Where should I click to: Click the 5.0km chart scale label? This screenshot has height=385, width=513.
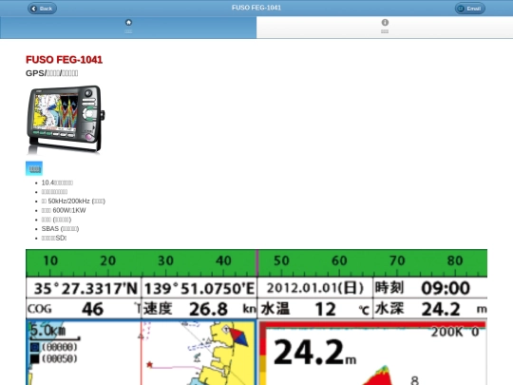(48, 330)
